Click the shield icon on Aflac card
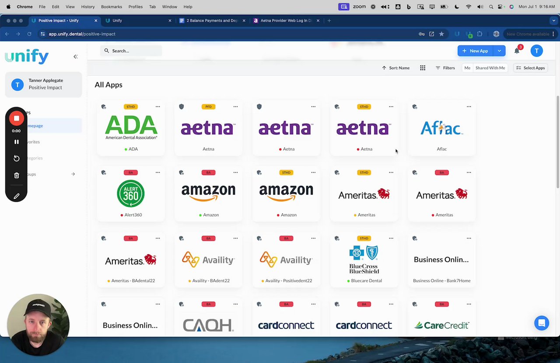Viewport: 560px width, 363px height. [x=415, y=107]
